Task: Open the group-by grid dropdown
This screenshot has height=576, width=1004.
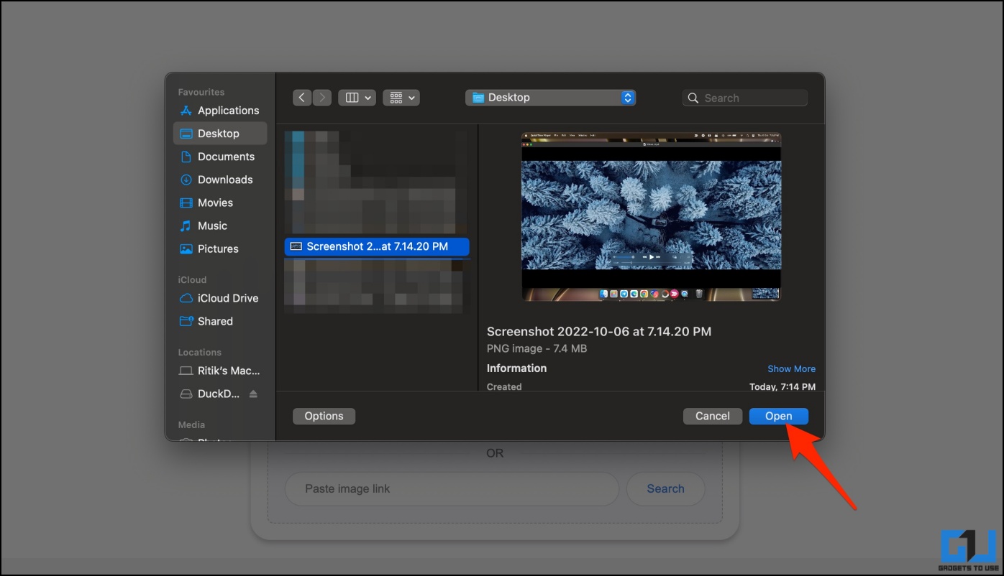Action: click(401, 98)
